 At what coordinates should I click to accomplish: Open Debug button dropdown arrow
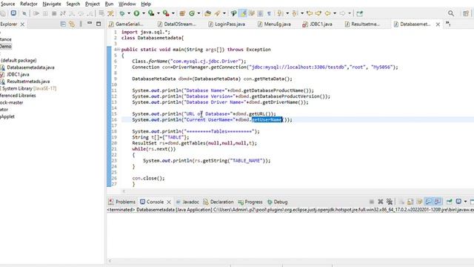(x=129, y=13)
